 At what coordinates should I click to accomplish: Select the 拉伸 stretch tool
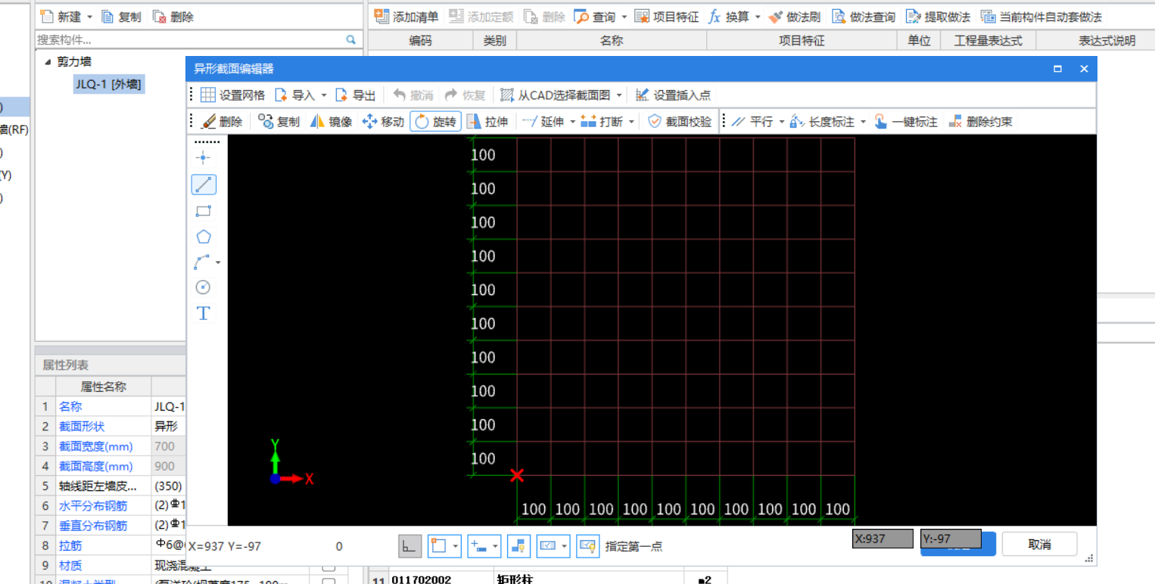(x=487, y=121)
